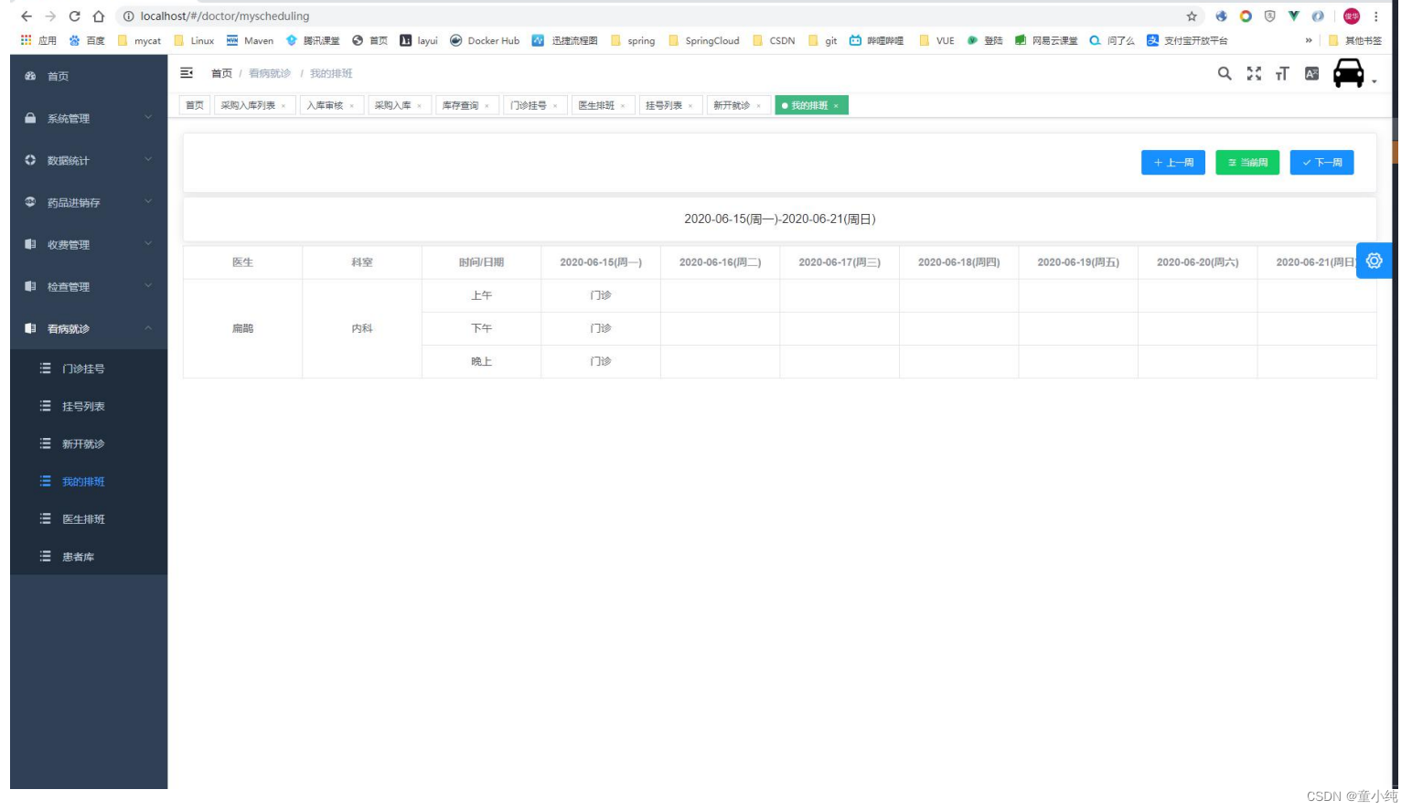
Task: Open 患者库 submenu item
Action: pos(89,556)
